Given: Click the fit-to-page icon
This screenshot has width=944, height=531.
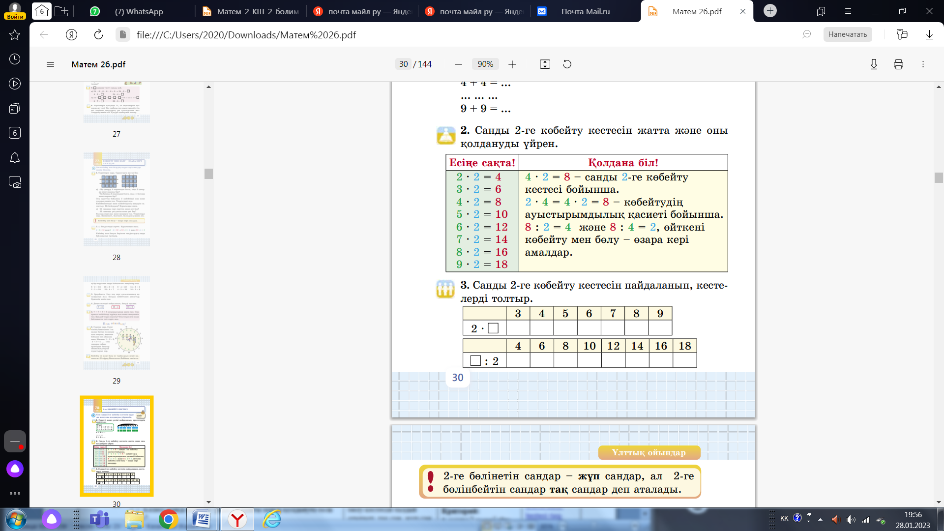Looking at the screenshot, I should (x=545, y=64).
